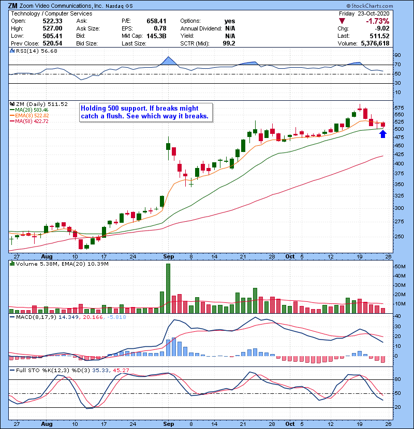The width and height of the screenshot is (414, 429).
Task: Click the Options value yes
Action: 230,21
